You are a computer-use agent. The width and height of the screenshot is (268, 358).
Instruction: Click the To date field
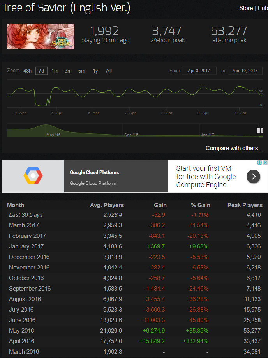click(245, 71)
